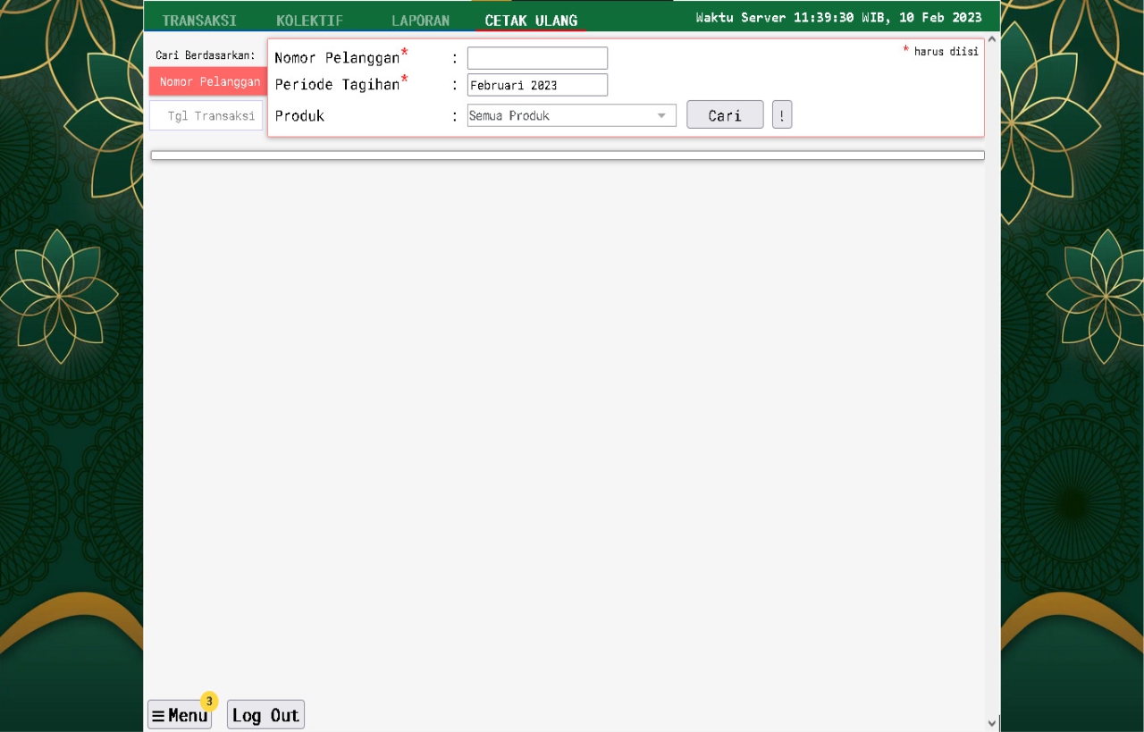Click the Periode Tagihan field showing Februari 2023

click(x=537, y=85)
